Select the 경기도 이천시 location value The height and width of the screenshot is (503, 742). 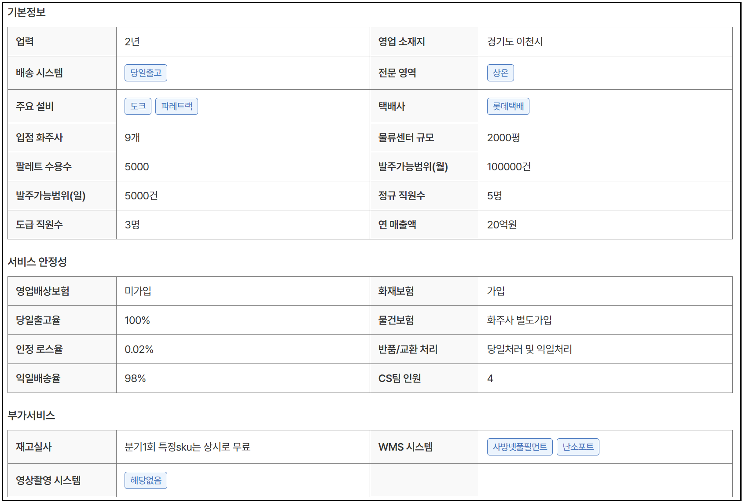pos(514,42)
